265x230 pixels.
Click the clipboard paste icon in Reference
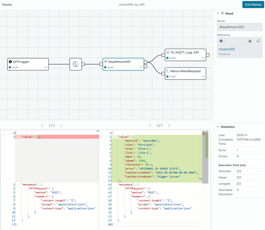pyautogui.click(x=250, y=41)
